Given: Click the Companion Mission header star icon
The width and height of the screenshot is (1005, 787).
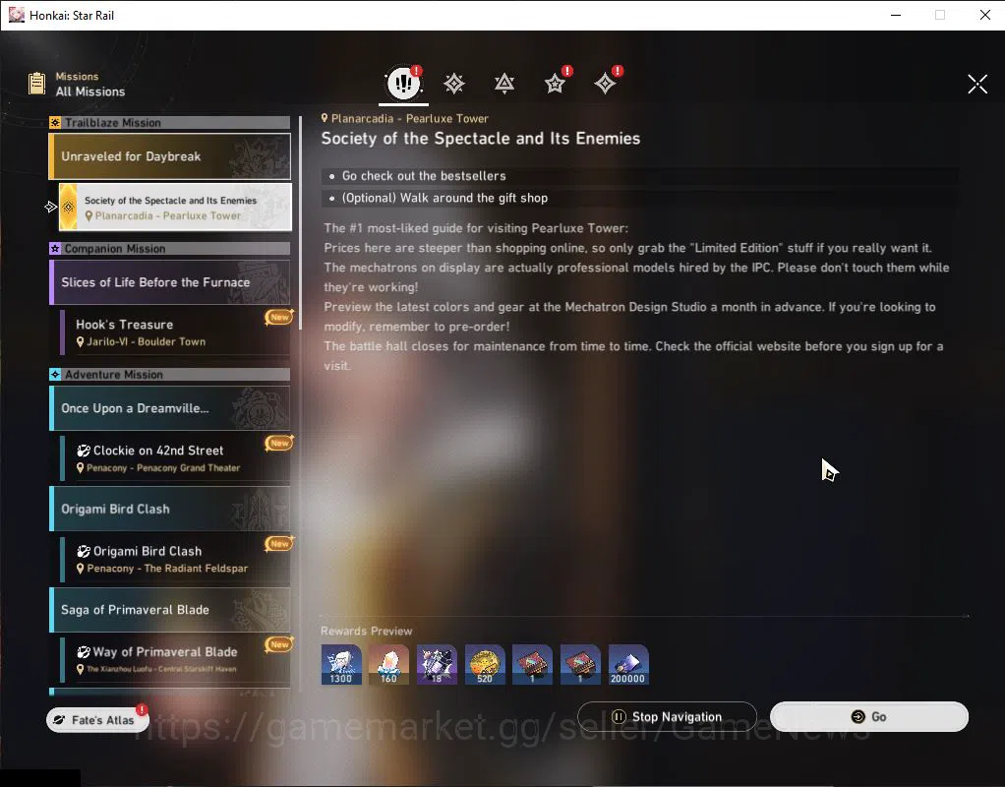Looking at the screenshot, I should [55, 248].
